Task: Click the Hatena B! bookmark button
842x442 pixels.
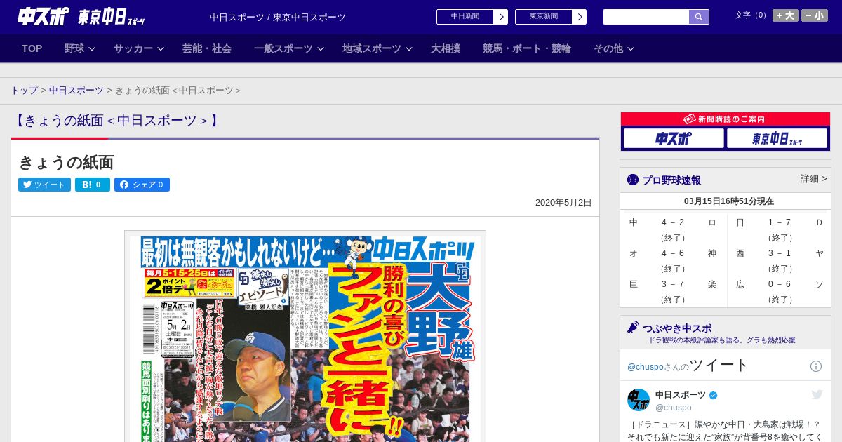Action: pyautogui.click(x=93, y=185)
